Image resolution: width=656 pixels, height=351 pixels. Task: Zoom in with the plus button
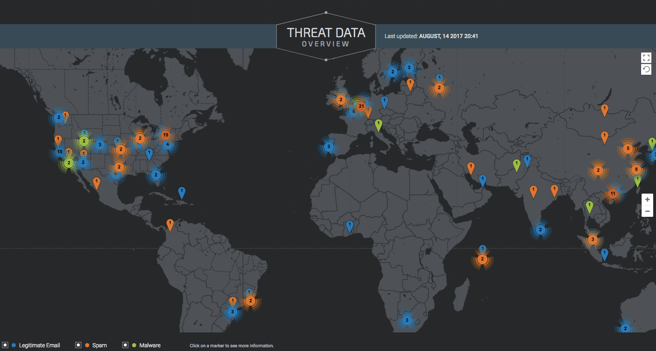[647, 199]
